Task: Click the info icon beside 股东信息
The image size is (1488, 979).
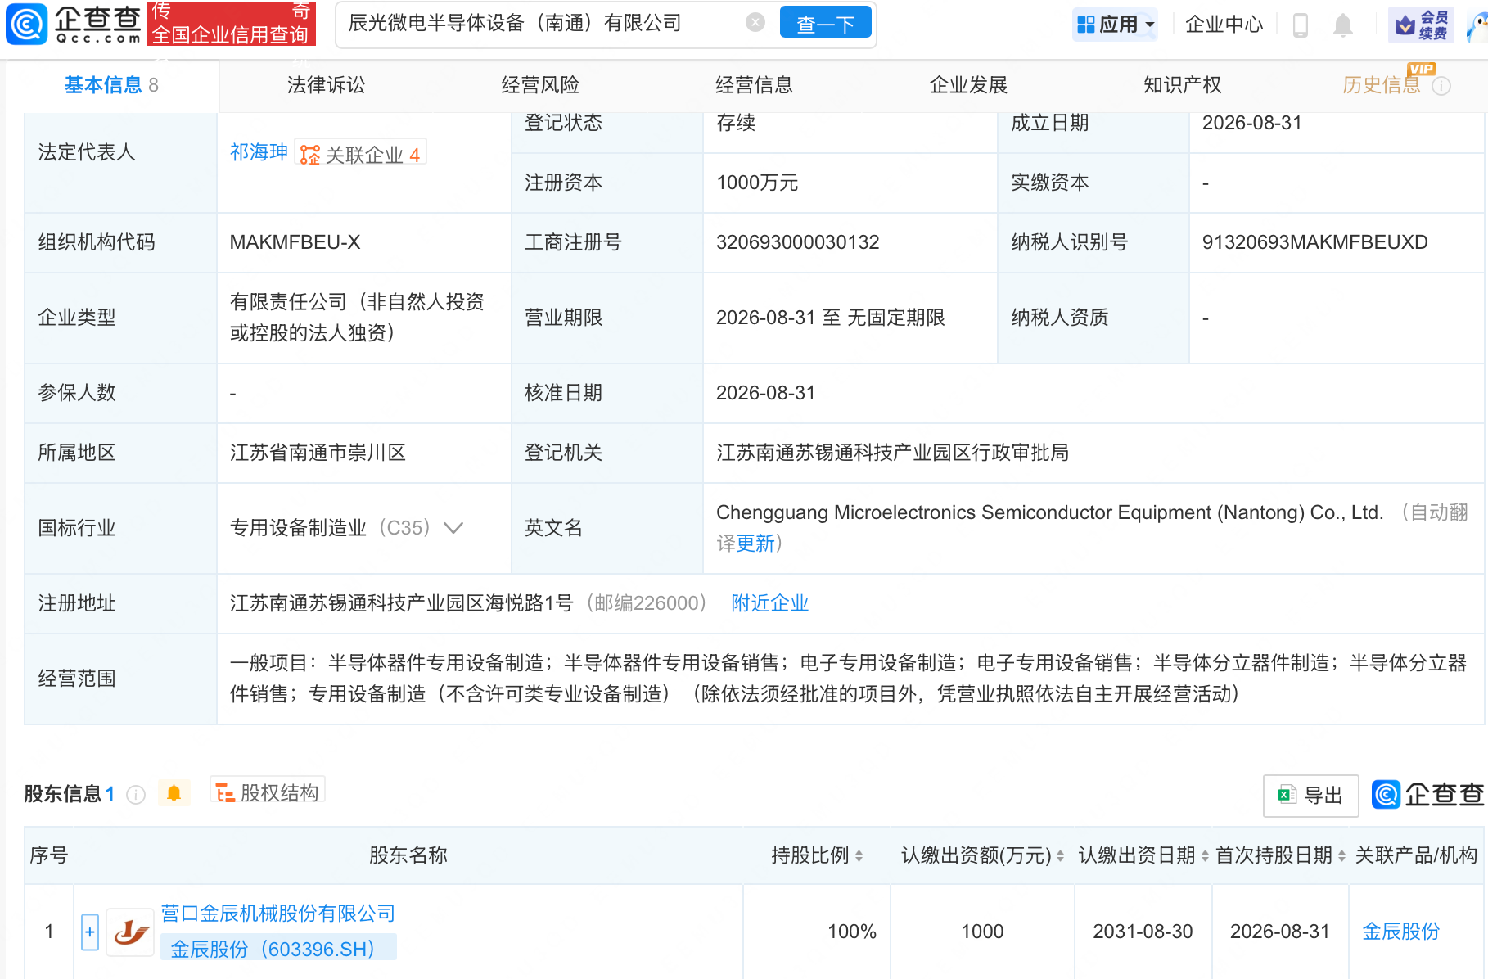Action: [x=136, y=794]
